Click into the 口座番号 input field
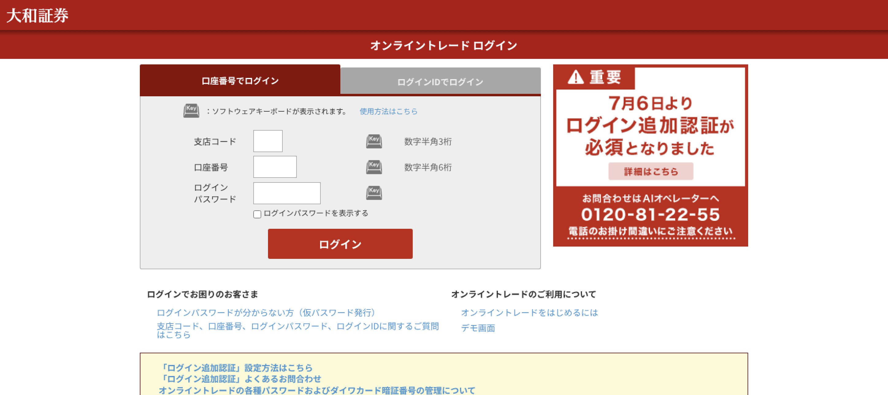 coord(275,167)
